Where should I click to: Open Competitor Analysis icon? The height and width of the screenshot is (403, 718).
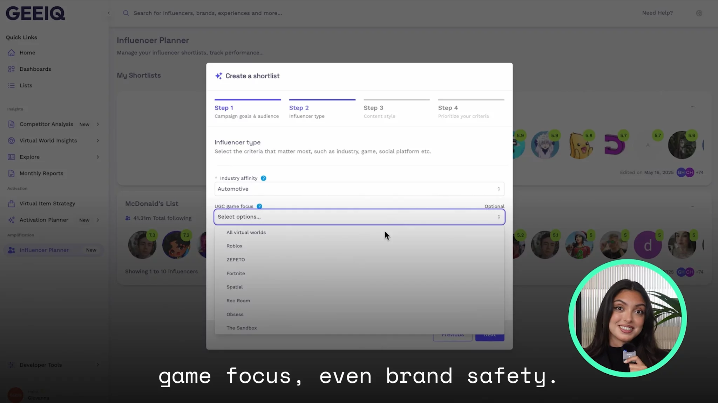12,124
